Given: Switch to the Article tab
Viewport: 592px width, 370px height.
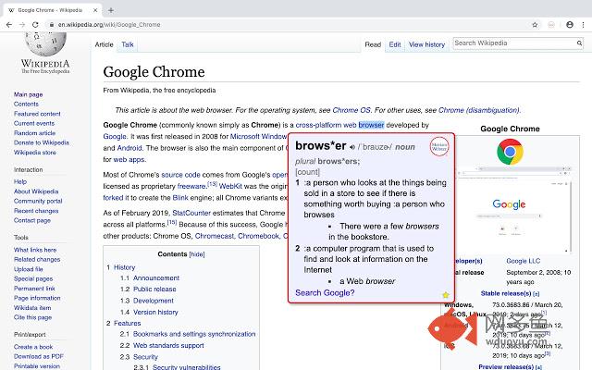Looking at the screenshot, I should 105,44.
